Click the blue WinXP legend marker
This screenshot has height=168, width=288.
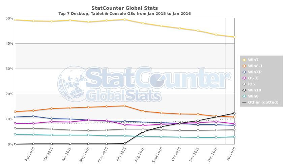pos(244,72)
